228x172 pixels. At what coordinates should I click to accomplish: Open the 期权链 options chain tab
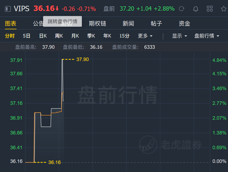click(x=98, y=23)
